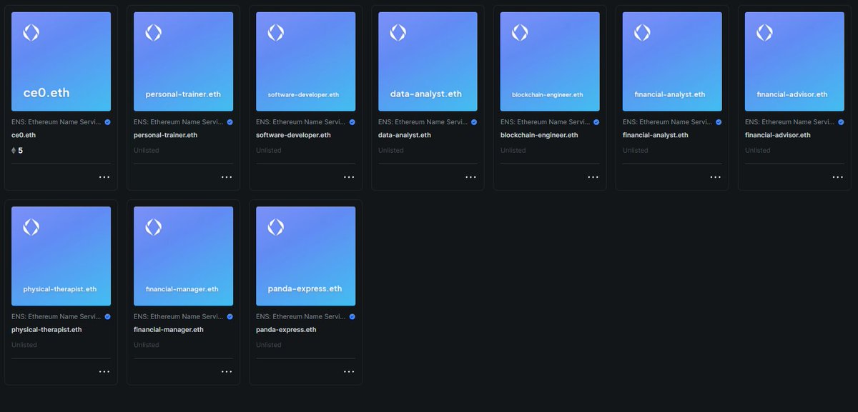Image resolution: width=858 pixels, height=412 pixels.
Task: Click Unlisted status on physical-therapist.eth card
Action: (24, 345)
